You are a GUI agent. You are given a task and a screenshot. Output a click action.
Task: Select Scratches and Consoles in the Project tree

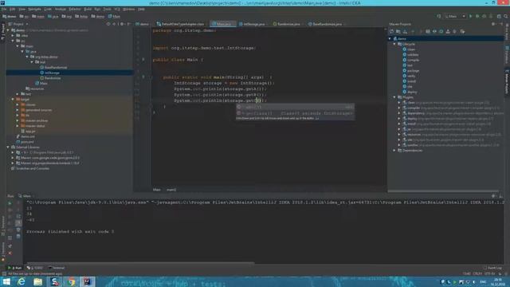pyautogui.click(x=30, y=168)
